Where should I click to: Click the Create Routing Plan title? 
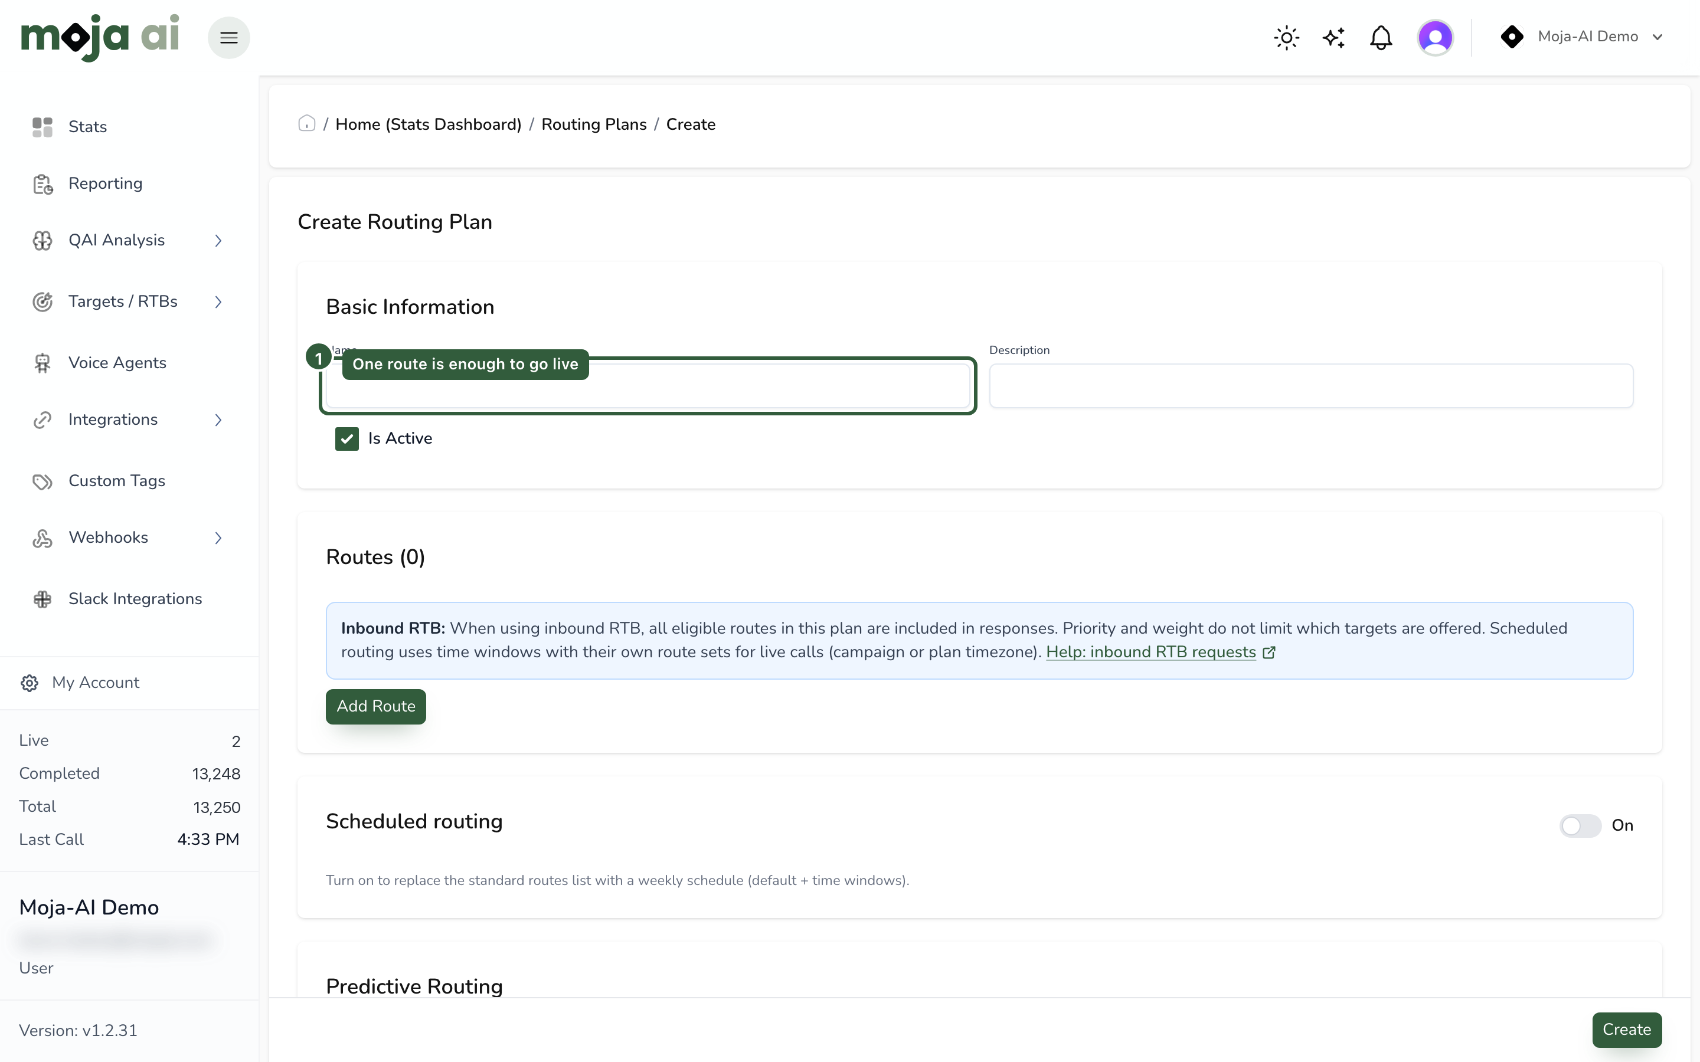click(395, 222)
